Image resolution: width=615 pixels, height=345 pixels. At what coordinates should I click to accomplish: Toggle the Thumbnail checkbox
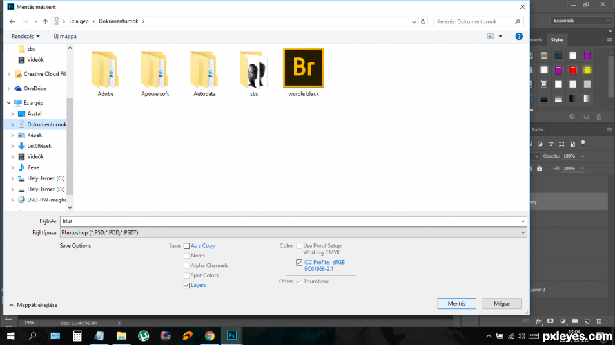299,281
